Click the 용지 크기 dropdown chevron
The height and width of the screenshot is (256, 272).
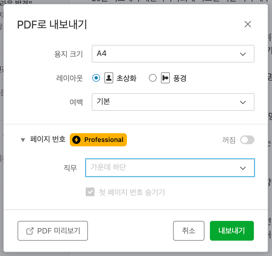point(243,54)
